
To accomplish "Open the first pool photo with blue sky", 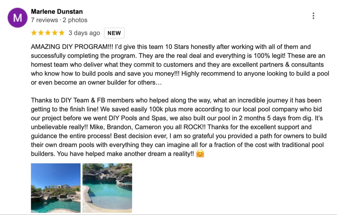I will click(x=56, y=188).
